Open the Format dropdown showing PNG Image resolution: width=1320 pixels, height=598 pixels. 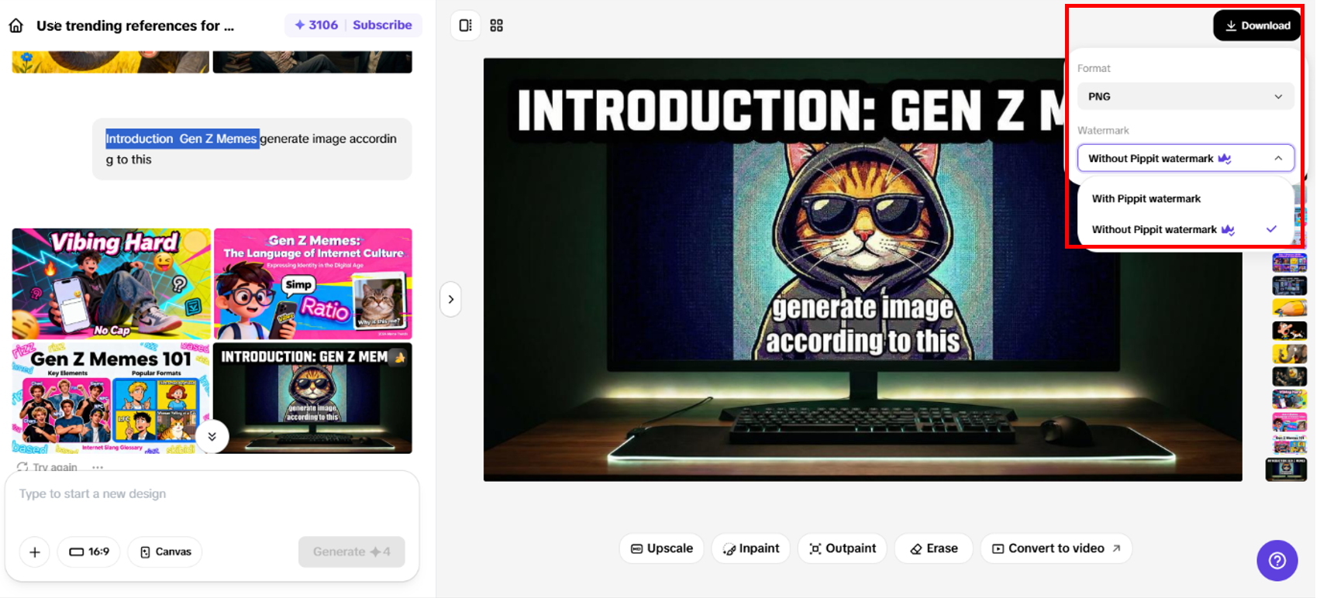coord(1185,97)
